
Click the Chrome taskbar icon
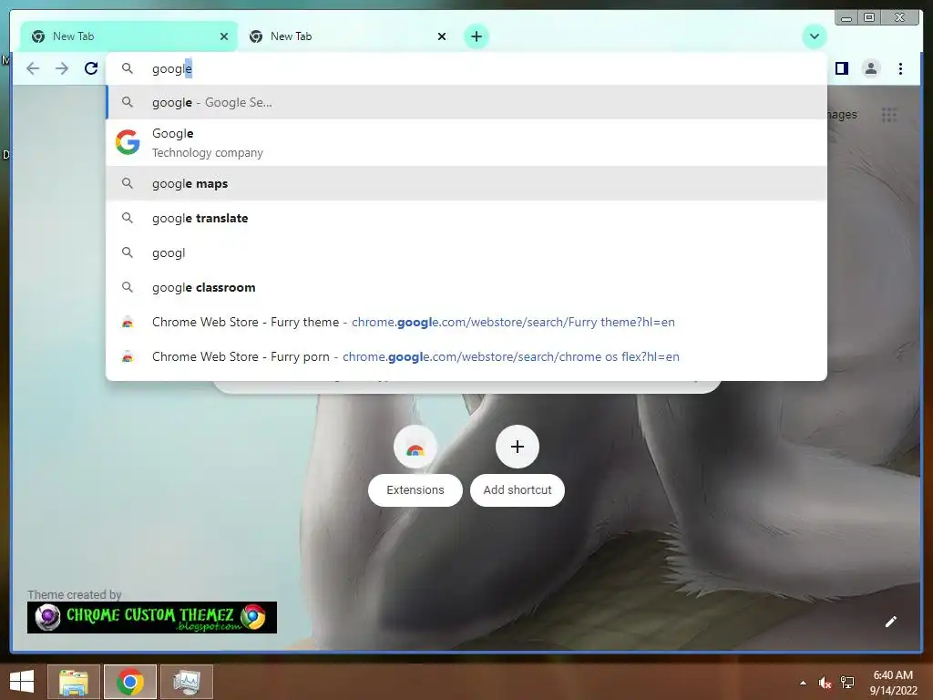[129, 682]
